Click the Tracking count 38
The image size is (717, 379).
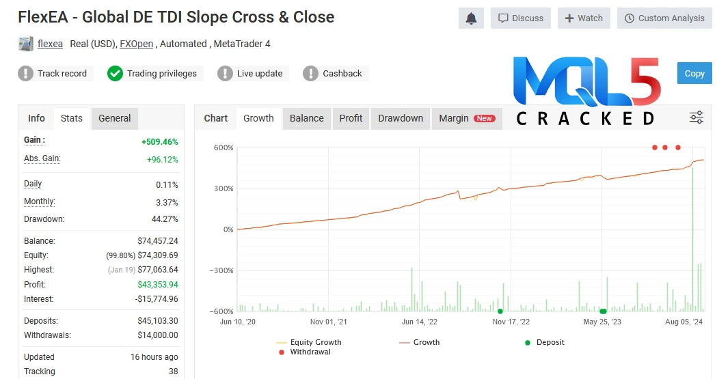coord(174,371)
